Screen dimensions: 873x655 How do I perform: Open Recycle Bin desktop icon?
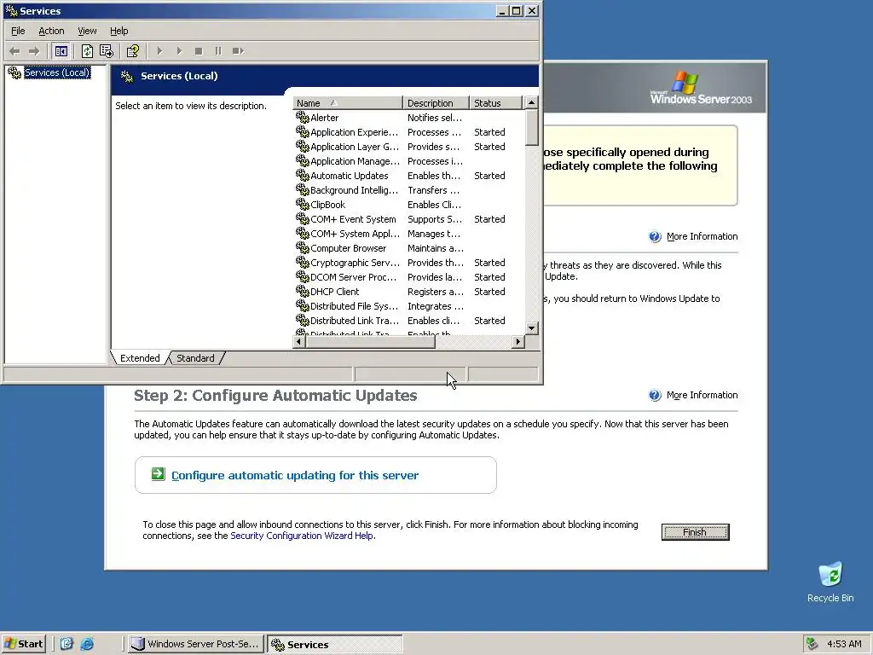point(830,582)
